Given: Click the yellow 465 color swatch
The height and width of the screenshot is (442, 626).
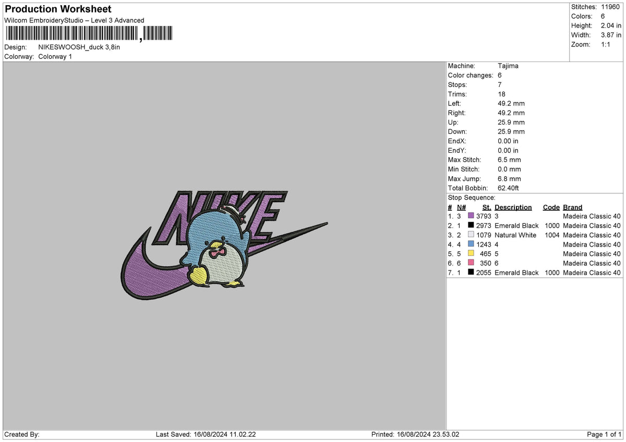Looking at the screenshot, I should [471, 253].
